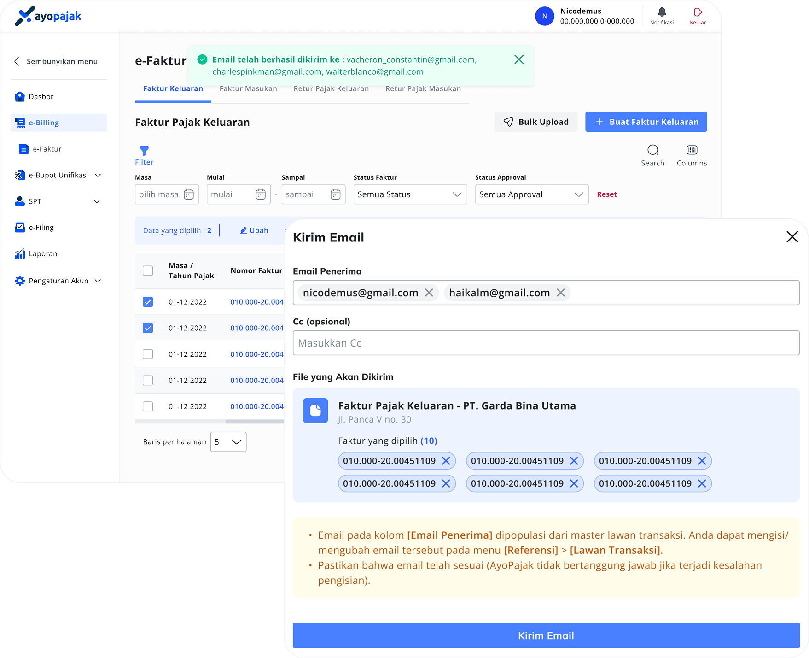
Task: Click the Notifikasi bell icon
Action: (x=662, y=12)
